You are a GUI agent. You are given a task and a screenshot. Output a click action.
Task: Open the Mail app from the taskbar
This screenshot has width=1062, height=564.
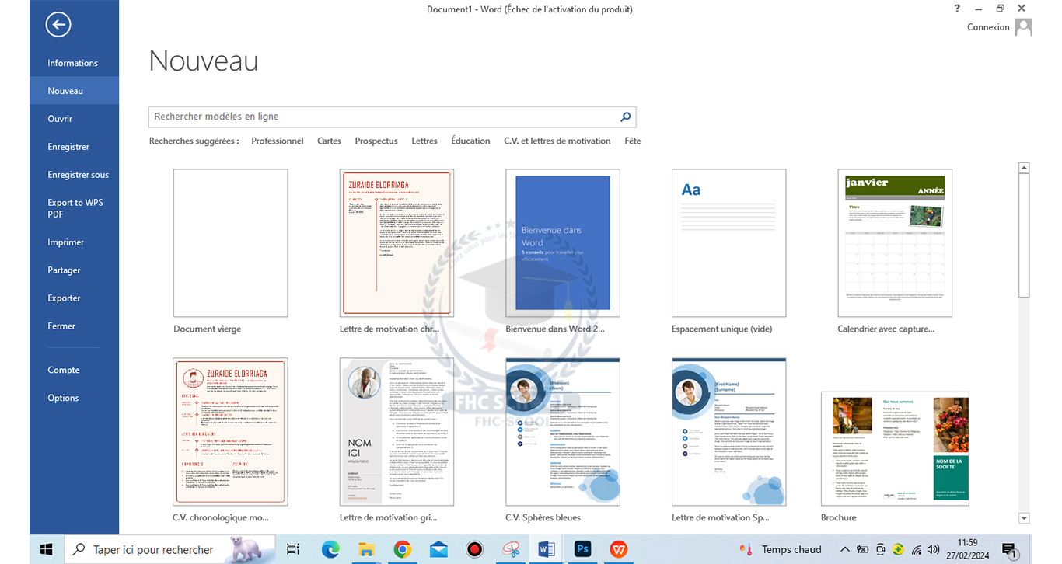[438, 549]
